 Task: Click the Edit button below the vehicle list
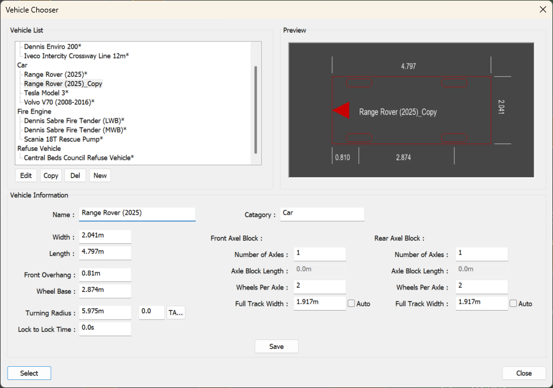click(26, 175)
